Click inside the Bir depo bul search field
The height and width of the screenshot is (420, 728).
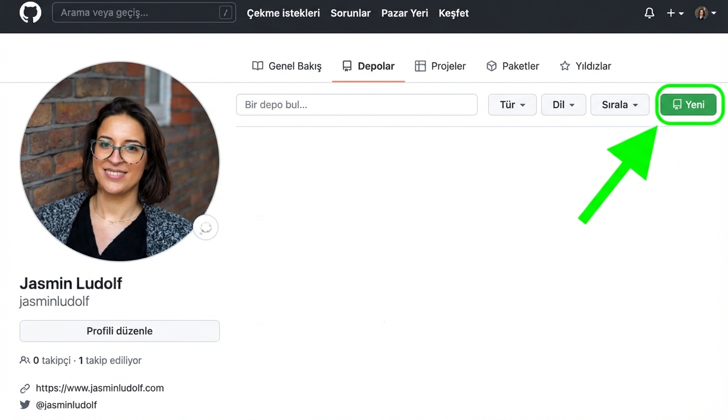[x=357, y=104]
